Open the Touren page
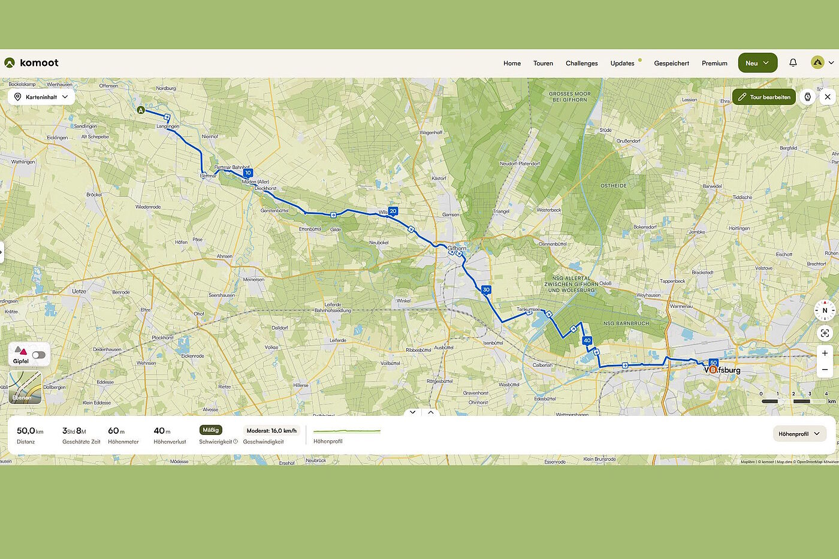The height and width of the screenshot is (559, 839). click(x=543, y=64)
